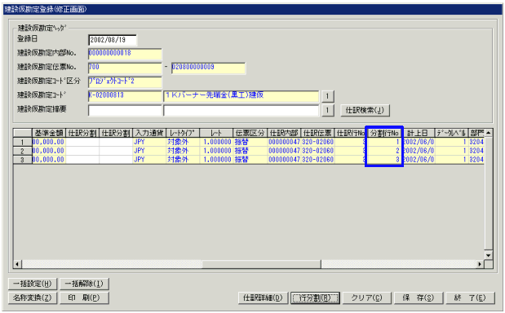The image size is (505, 313).
Task: Select the 建設仮勘定内部No. field 000000000018
Action: (125, 54)
